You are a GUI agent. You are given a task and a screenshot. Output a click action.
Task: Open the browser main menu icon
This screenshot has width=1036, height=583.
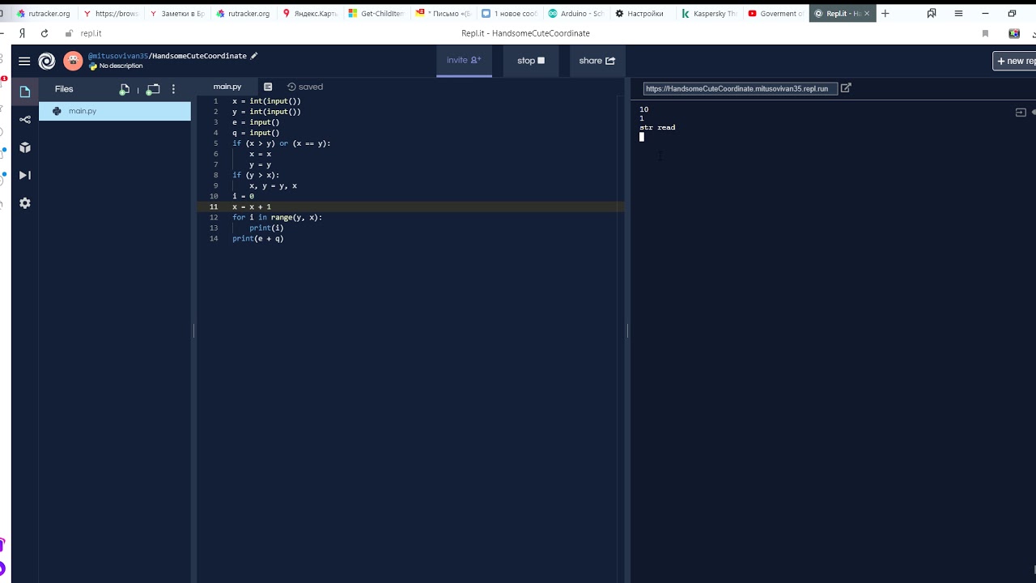coord(958,13)
